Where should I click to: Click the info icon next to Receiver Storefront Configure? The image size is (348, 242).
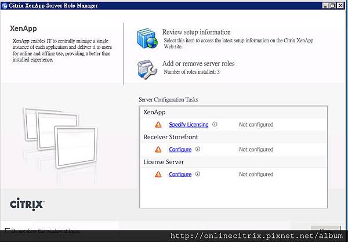pyautogui.click(x=198, y=149)
